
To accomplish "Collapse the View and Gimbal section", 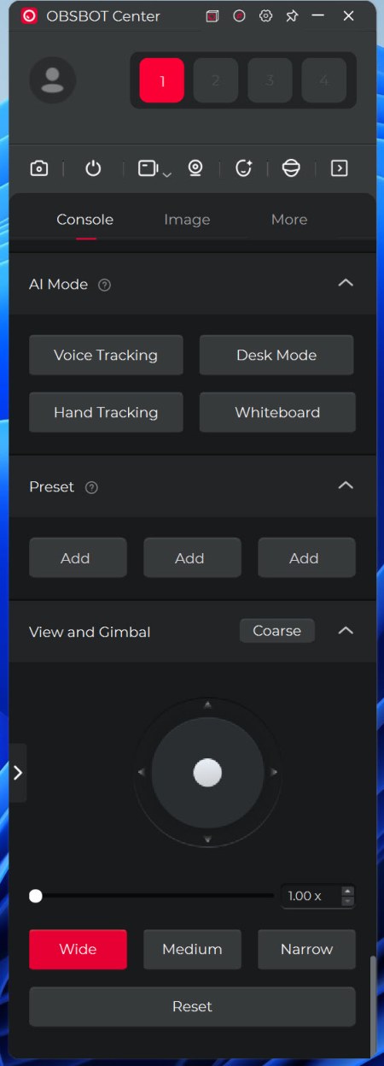I will [x=346, y=630].
